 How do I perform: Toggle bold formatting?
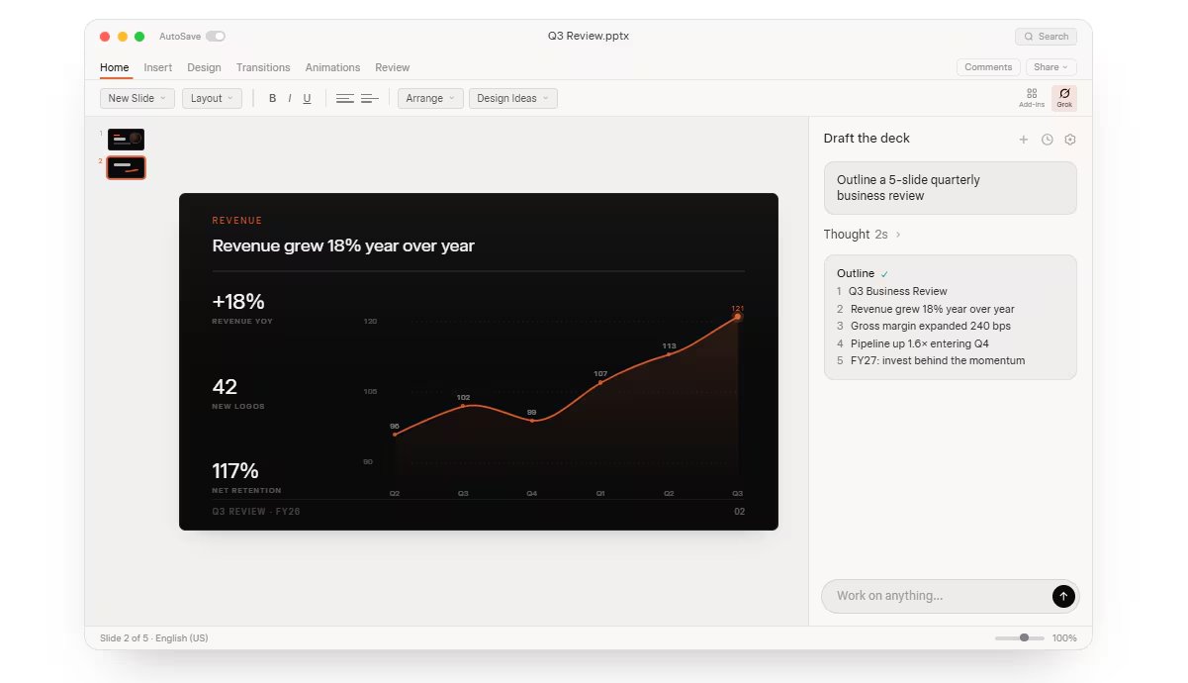[272, 98]
